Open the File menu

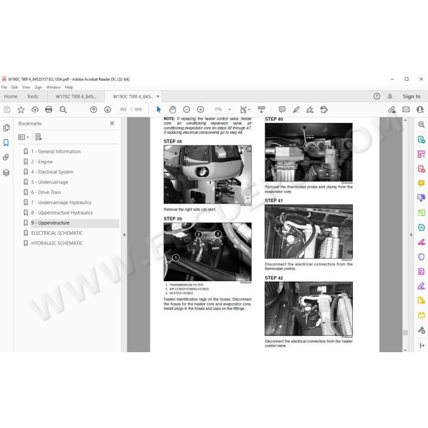click(x=4, y=87)
